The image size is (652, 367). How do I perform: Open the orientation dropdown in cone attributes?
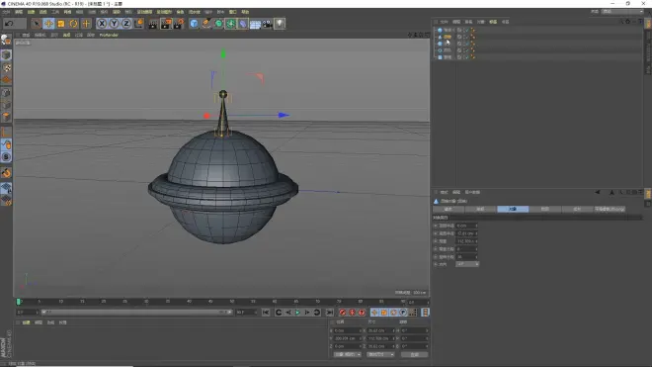(x=467, y=264)
